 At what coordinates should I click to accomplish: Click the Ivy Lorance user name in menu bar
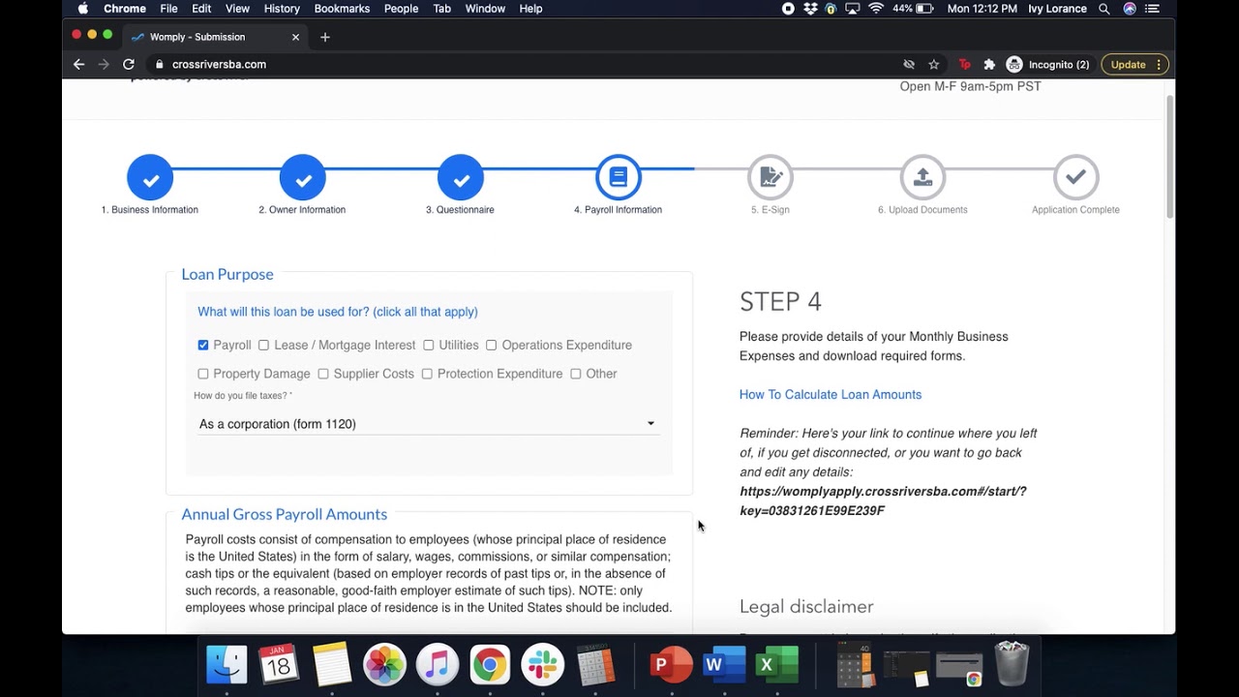click(x=1057, y=9)
